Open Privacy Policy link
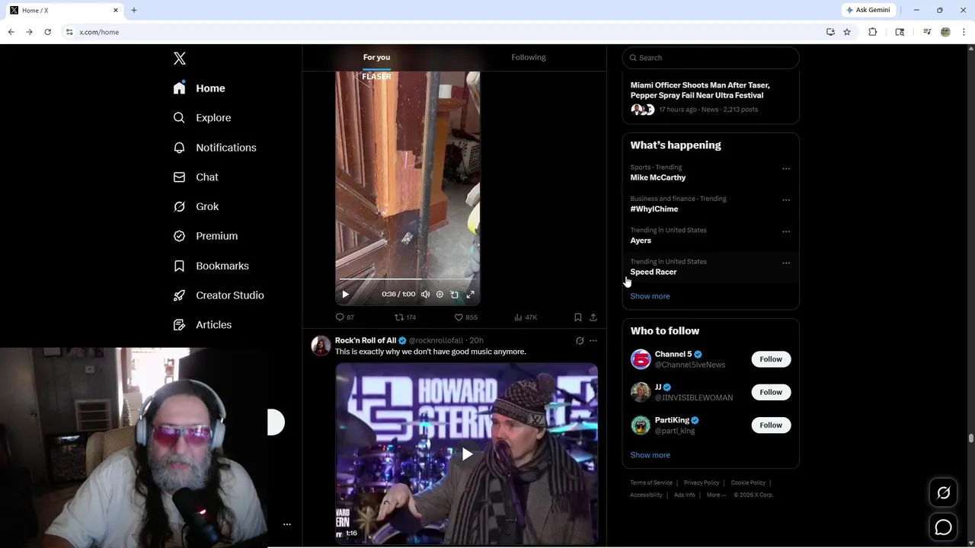975x548 pixels. (x=702, y=483)
